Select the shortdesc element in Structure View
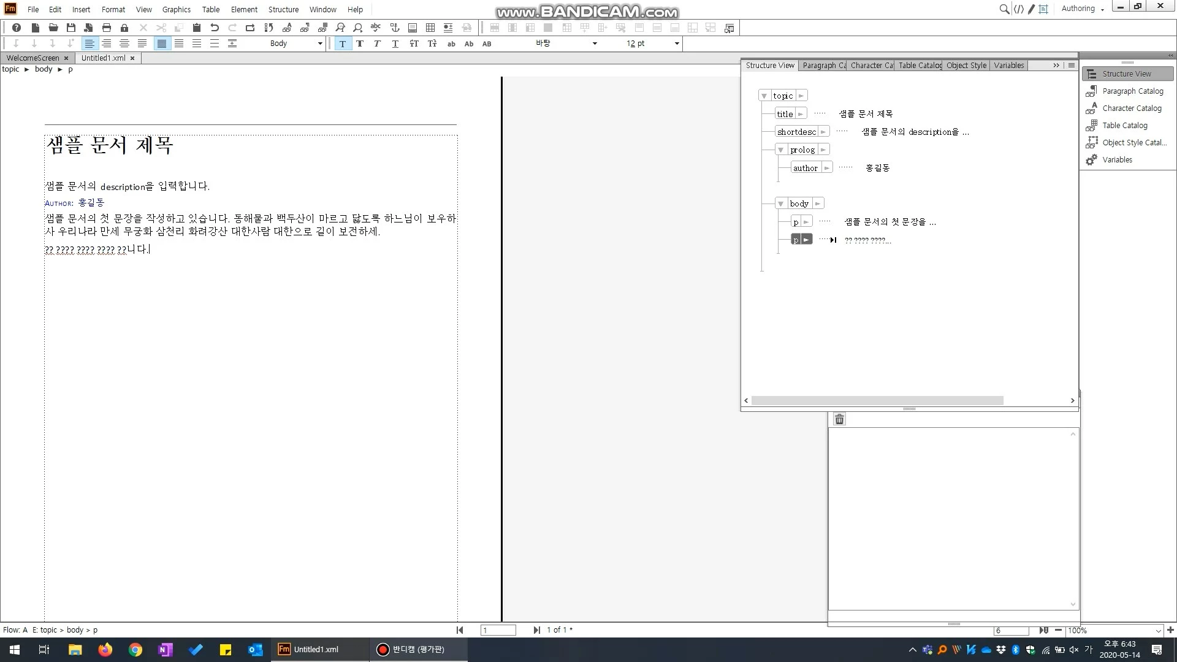 [796, 132]
